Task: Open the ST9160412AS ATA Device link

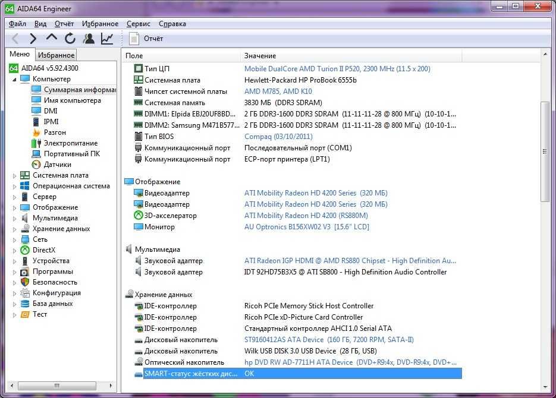Action: pos(329,340)
